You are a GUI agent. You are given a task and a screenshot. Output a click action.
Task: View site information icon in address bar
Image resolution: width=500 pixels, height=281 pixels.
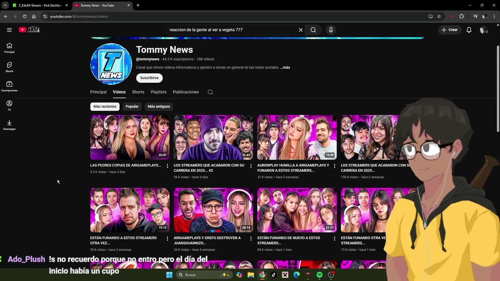point(45,16)
